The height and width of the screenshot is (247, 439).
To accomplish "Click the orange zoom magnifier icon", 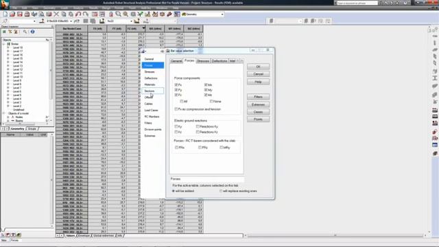I will pos(126,14).
